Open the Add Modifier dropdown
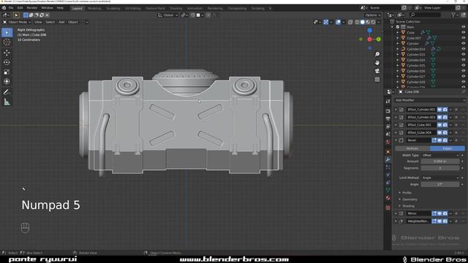The height and width of the screenshot is (263, 468). [x=430, y=101]
